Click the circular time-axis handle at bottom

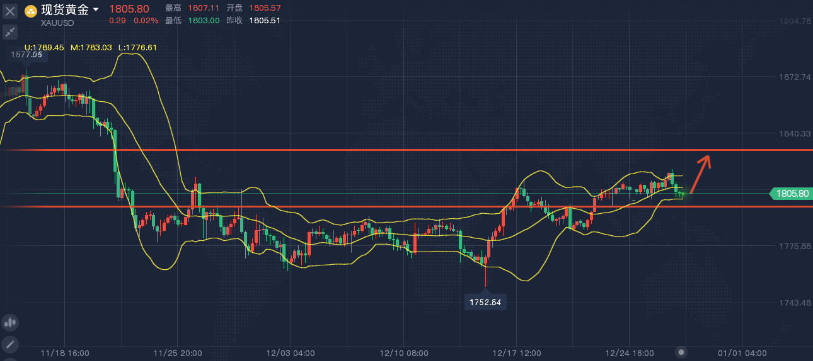tap(681, 352)
